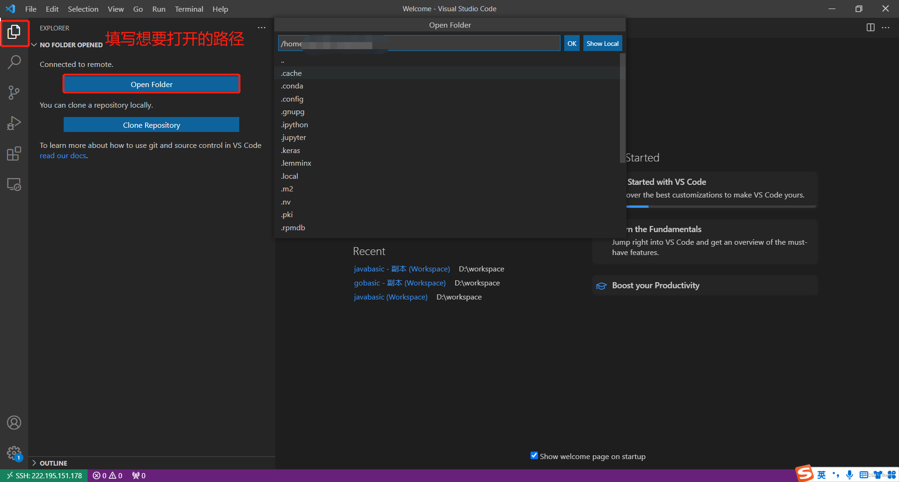This screenshot has height=482, width=899.
Task: Open the Run menu
Action: coord(158,9)
